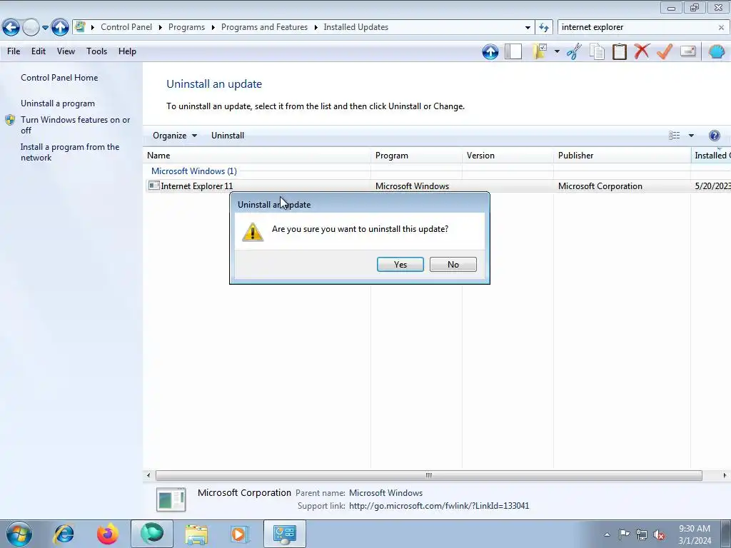731x548 pixels.
Task: Expand breadcrumb arrow after Programs and Features
Action: pyautogui.click(x=316, y=28)
